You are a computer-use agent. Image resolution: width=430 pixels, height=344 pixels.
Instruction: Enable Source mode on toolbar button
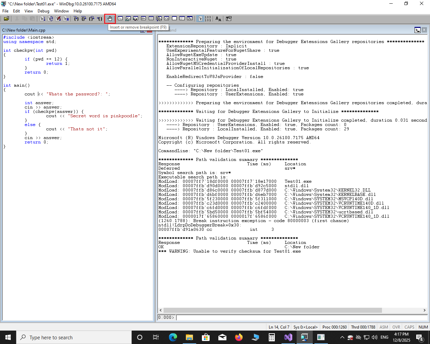tap(200, 19)
